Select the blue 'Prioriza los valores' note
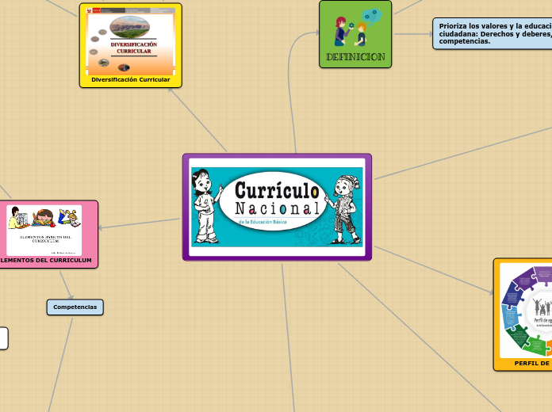 click(x=493, y=34)
